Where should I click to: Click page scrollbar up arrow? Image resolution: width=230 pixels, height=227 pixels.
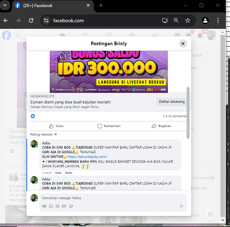coord(223,32)
